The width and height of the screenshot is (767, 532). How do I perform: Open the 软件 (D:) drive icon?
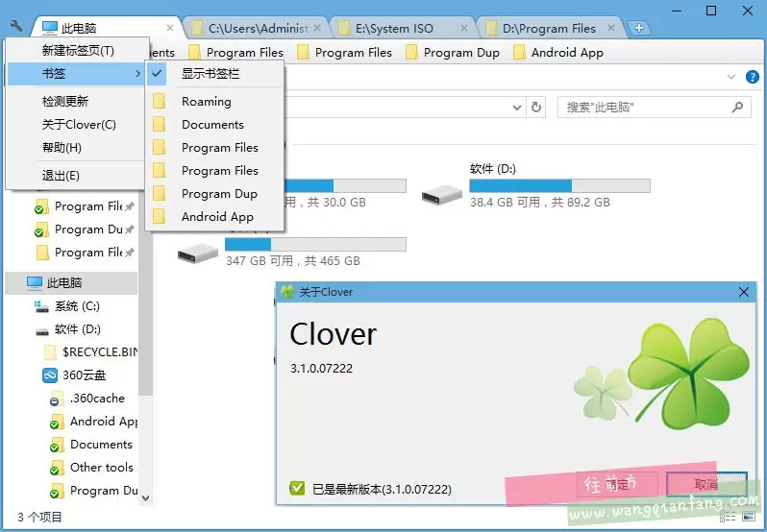point(442,194)
